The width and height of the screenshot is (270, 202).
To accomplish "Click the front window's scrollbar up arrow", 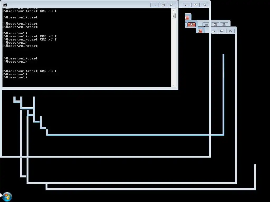I will 173,11.
